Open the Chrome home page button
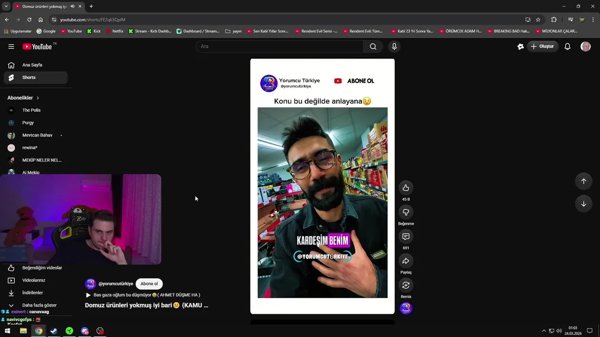This screenshot has height=337, width=600. (40, 20)
